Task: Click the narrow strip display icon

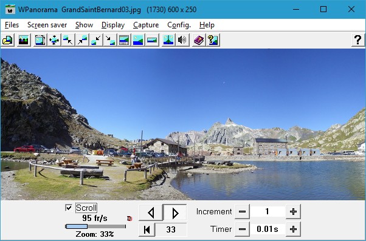Action: pyautogui.click(x=152, y=40)
